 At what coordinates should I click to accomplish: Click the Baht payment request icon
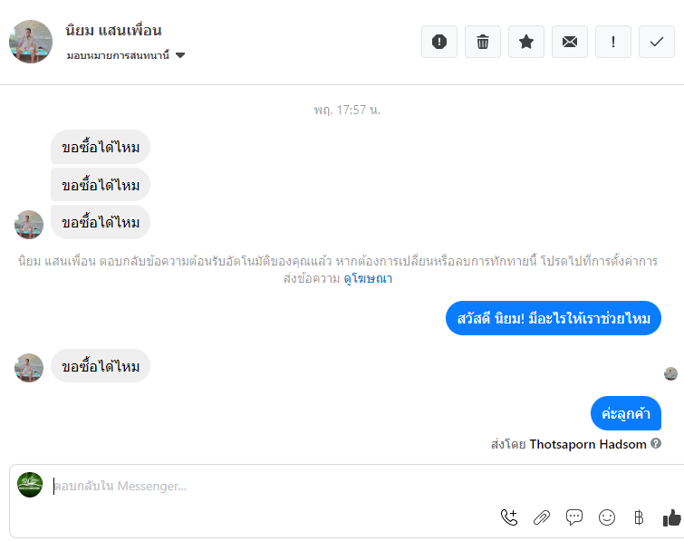point(639,517)
